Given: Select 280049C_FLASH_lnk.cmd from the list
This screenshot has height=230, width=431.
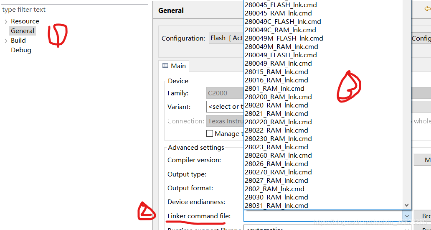Looking at the screenshot, I should tap(283, 21).
